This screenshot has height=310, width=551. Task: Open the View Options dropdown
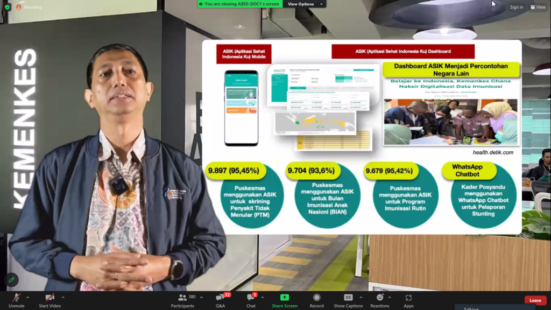point(305,4)
